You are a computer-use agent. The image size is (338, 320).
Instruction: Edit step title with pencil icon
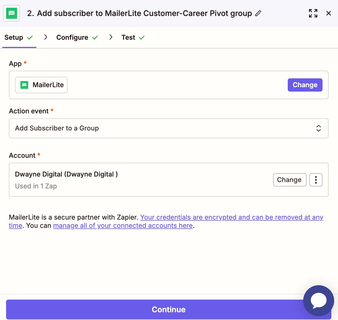coord(258,13)
